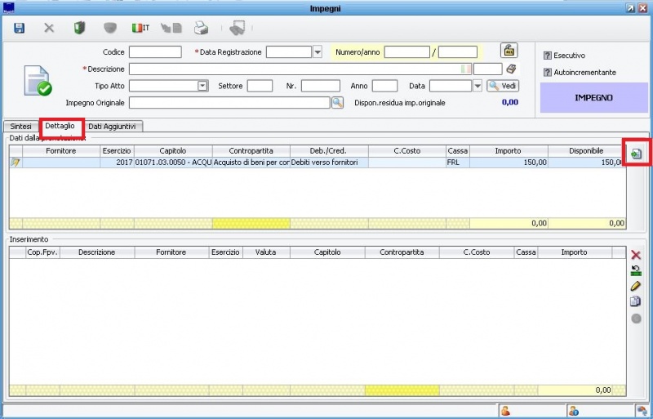The height and width of the screenshot is (419, 653).
Task: Click into the Descrizione text field
Action: [294, 69]
